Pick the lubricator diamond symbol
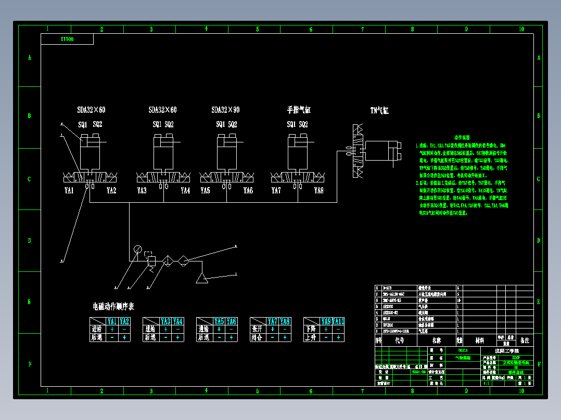 184,261
